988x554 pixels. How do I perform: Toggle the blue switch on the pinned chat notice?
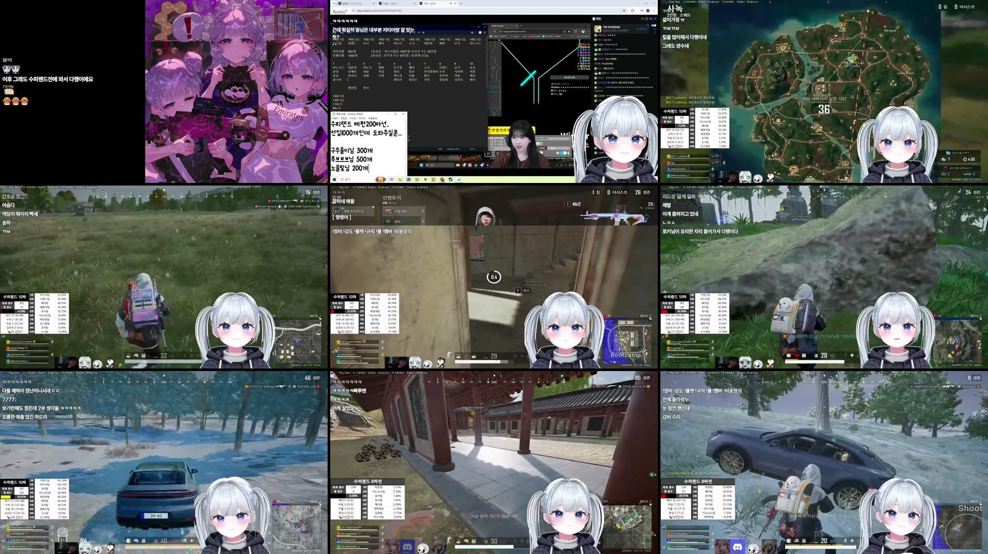tap(655, 25)
